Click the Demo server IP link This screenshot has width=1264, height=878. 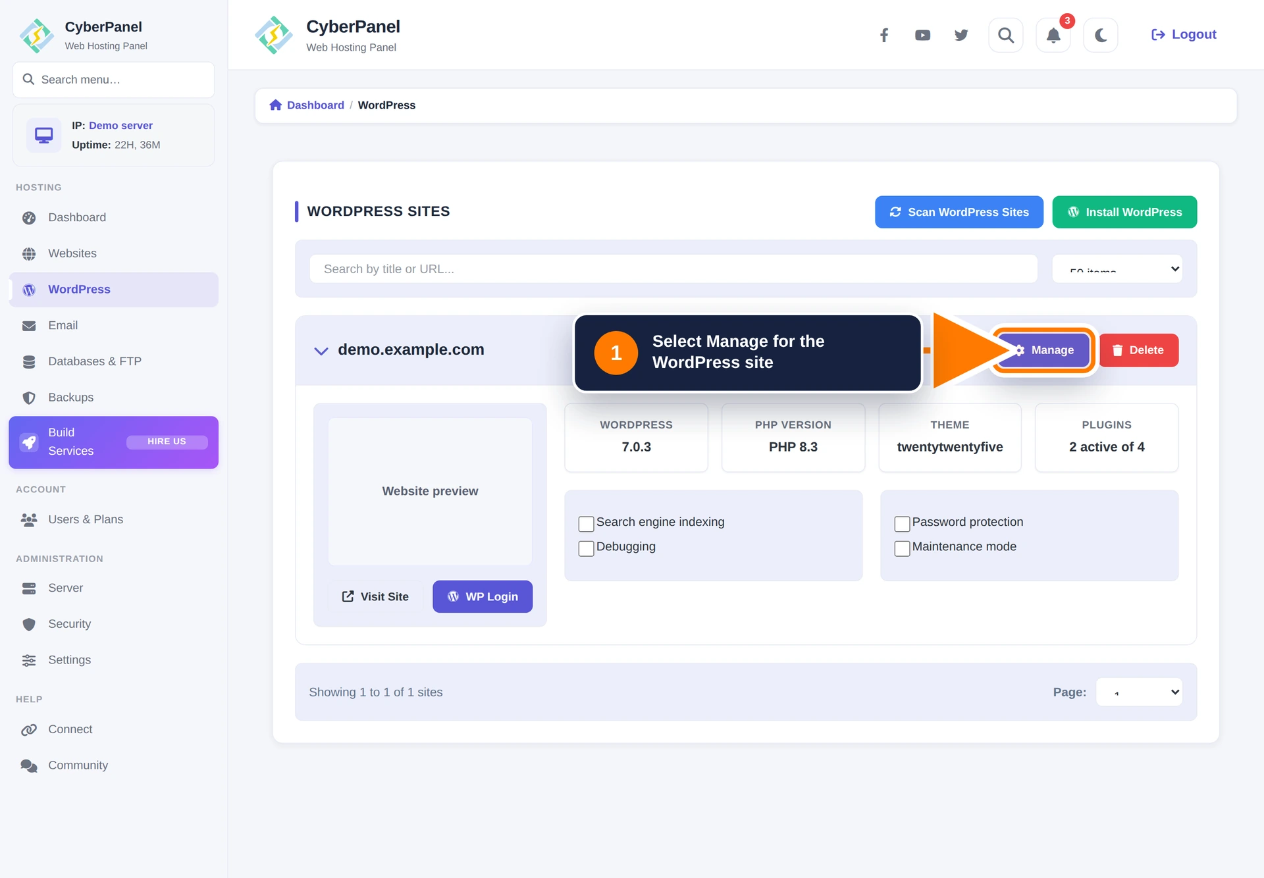click(120, 126)
